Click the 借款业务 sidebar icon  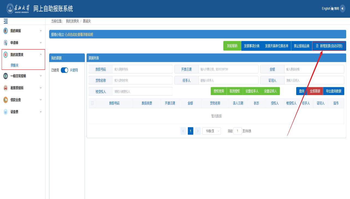[x=5, y=100]
